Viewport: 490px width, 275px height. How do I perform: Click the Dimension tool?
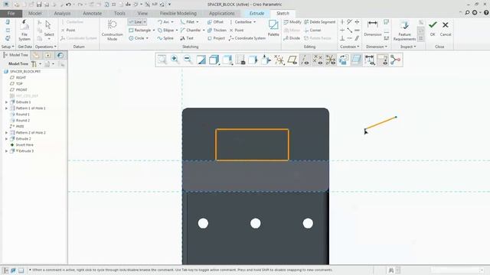click(373, 28)
